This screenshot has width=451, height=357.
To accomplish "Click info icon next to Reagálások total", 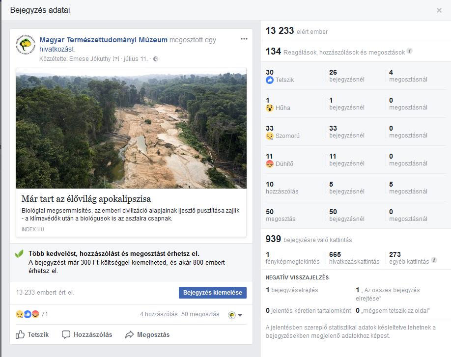I will coord(410,51).
